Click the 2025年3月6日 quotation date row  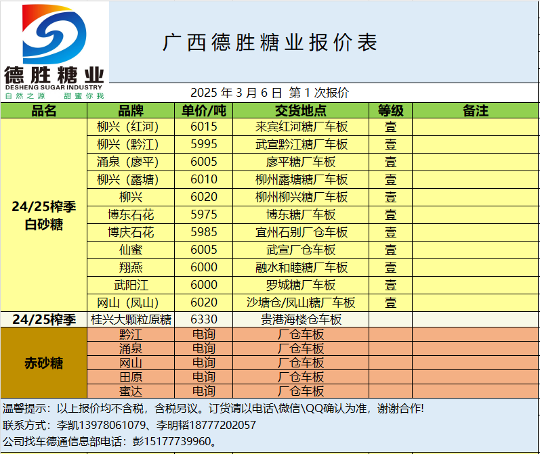point(270,93)
